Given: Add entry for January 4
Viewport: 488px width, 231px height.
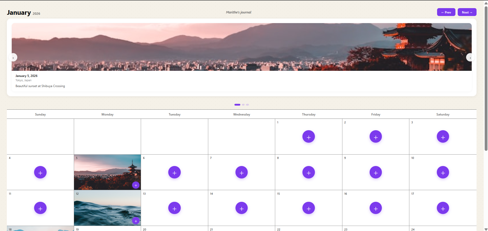Looking at the screenshot, I should tap(40, 172).
